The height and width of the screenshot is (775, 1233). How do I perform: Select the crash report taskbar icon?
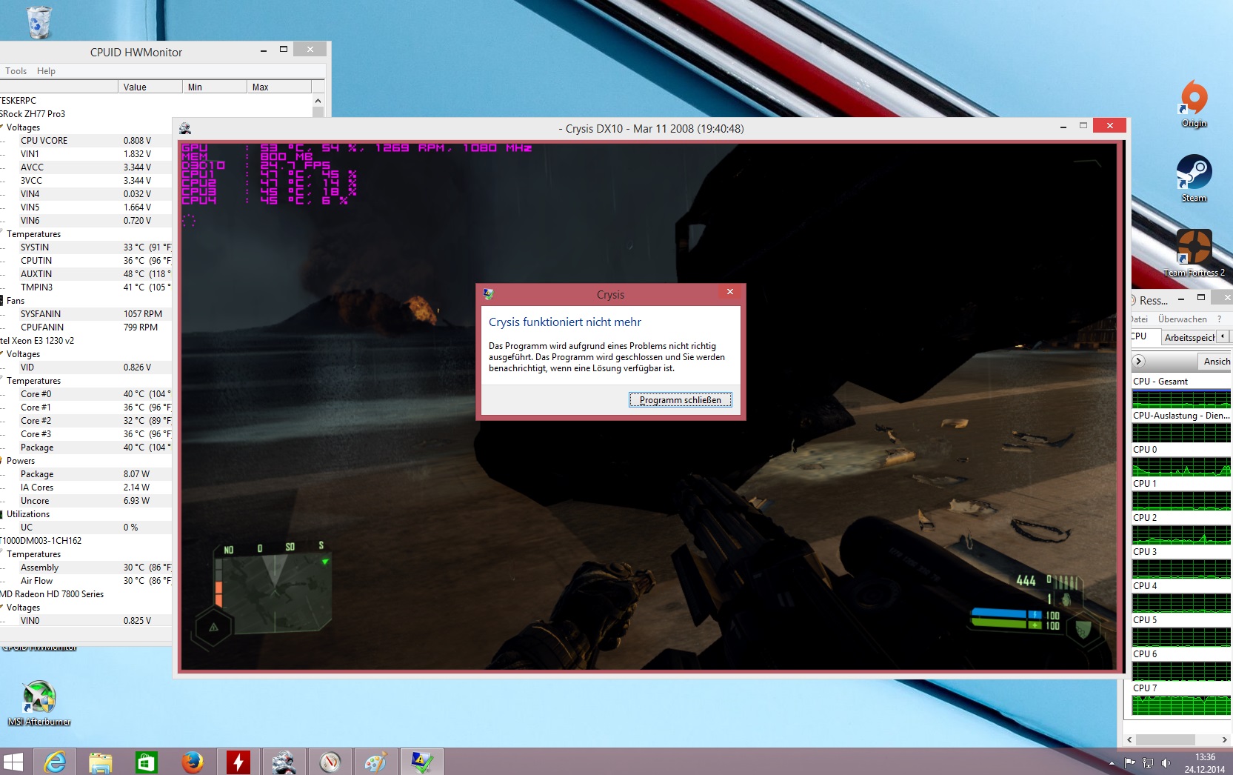[x=421, y=762]
